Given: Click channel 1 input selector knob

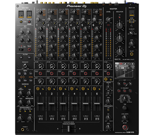Looking at the screenshot, I should pos(40,12).
